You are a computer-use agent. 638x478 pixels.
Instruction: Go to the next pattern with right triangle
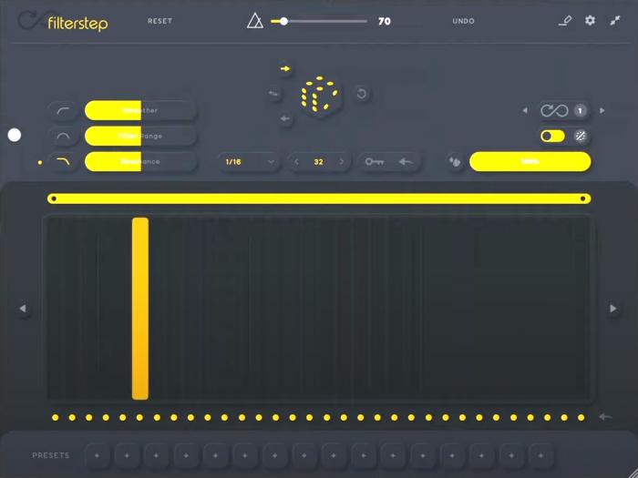[602, 110]
